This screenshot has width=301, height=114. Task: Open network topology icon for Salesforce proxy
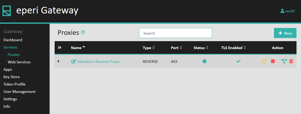point(284,61)
